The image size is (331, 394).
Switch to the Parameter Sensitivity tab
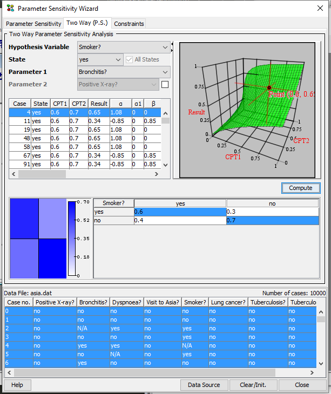[x=33, y=24]
